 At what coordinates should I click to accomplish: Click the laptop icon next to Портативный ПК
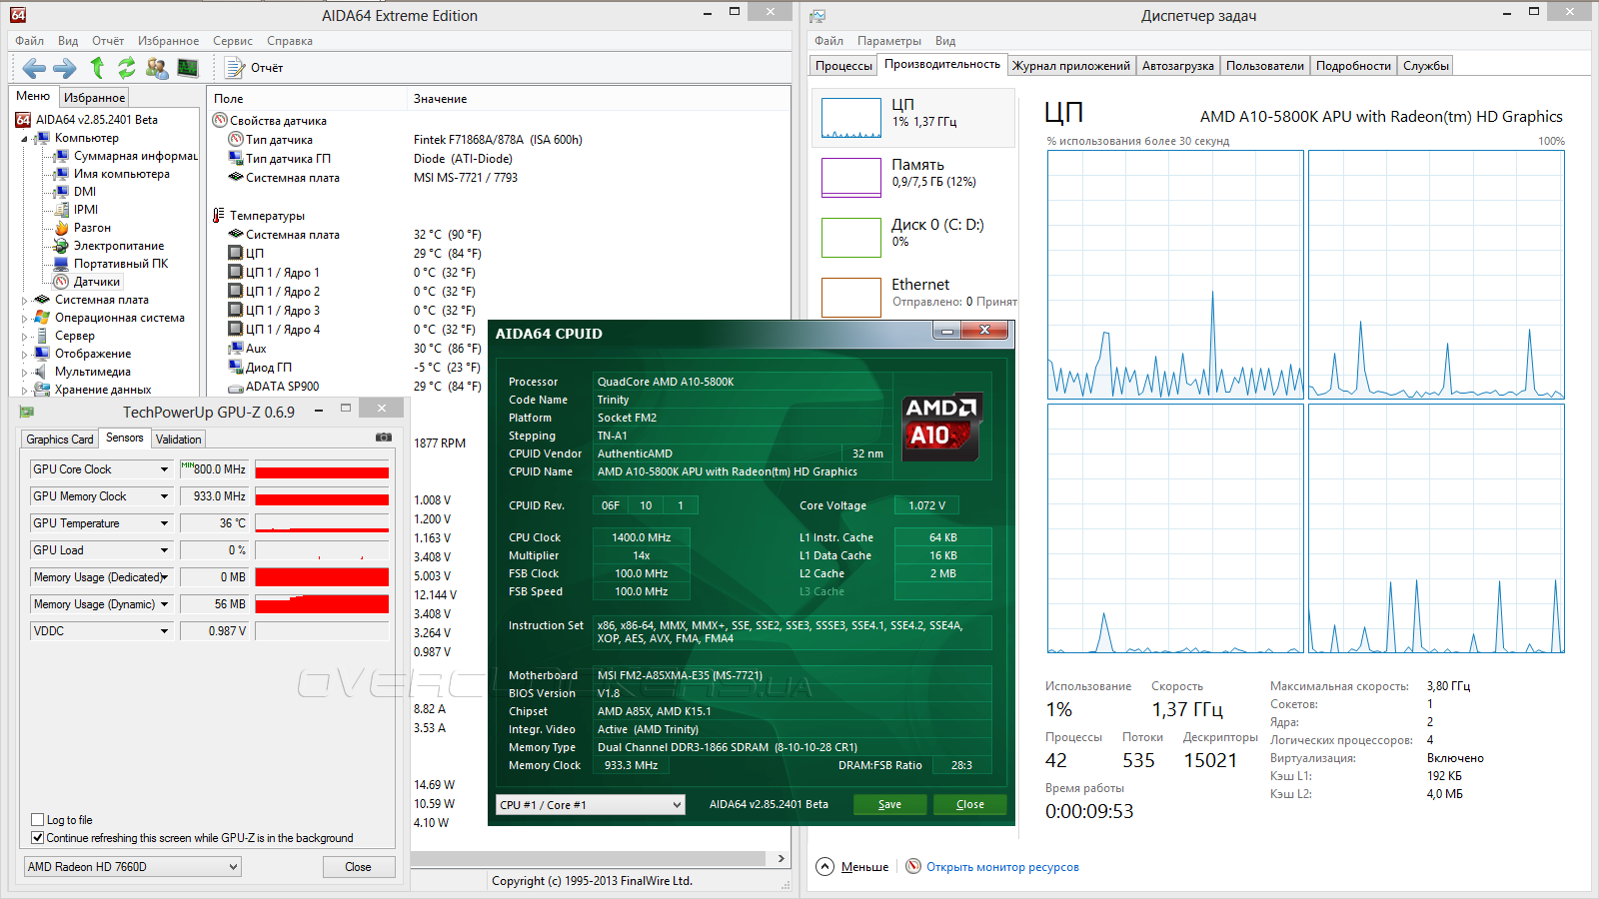coord(61,264)
